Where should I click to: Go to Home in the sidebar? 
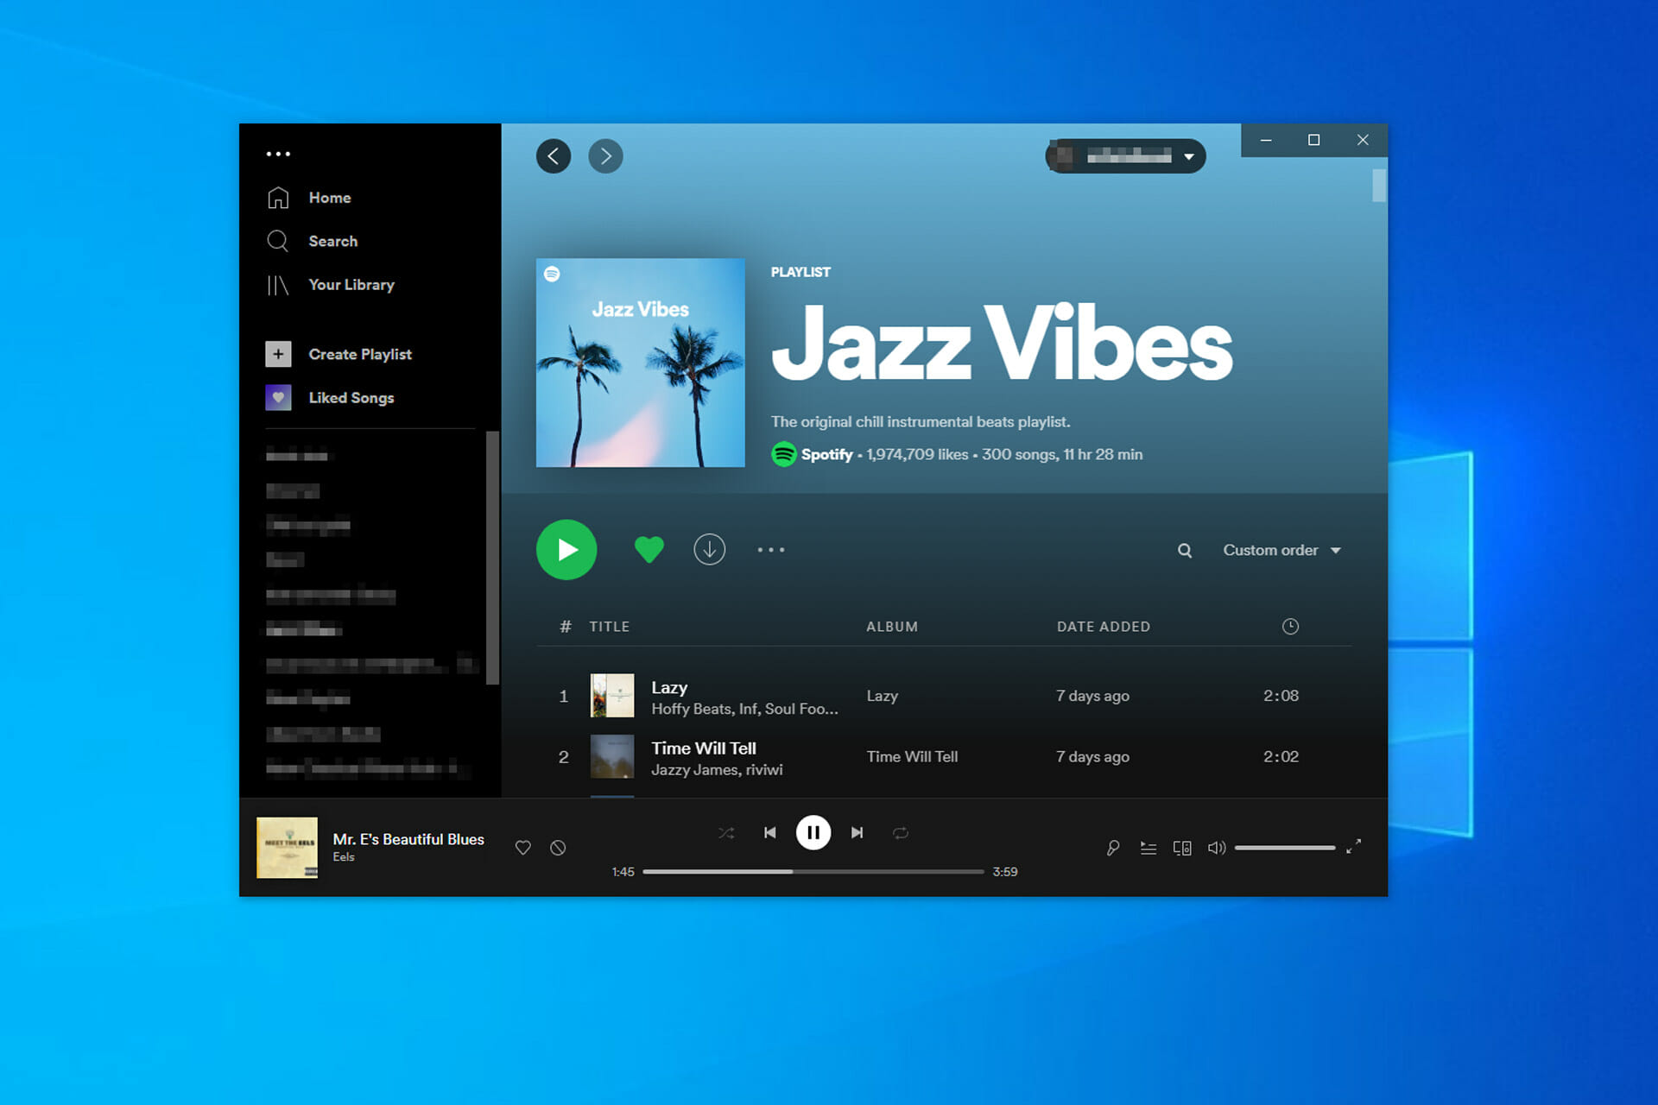[329, 197]
